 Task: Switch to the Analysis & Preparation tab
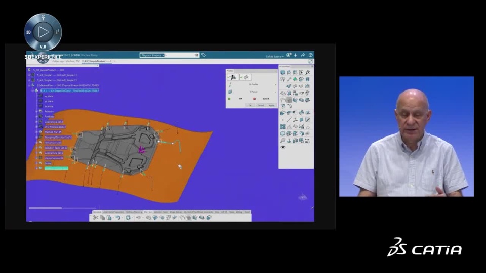[x=113, y=212]
